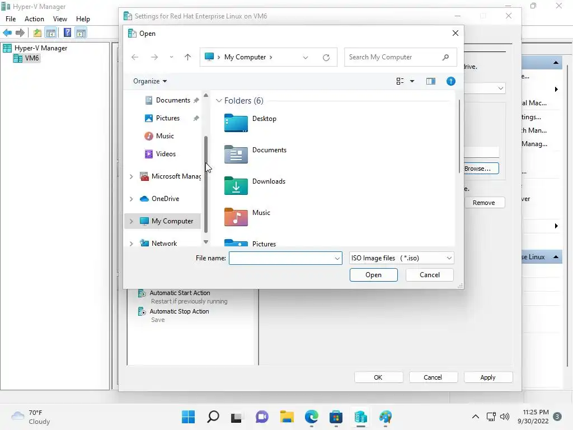Open taskbar Search
The image size is (573, 430).
click(x=213, y=417)
